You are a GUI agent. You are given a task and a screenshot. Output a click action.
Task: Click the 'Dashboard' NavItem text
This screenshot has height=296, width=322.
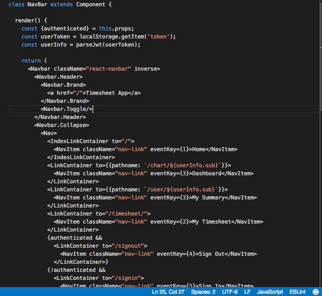tap(206, 173)
